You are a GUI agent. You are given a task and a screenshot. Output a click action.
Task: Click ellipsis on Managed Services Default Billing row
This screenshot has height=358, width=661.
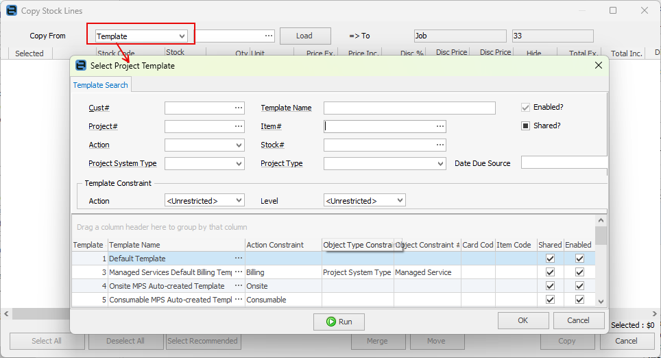point(239,272)
